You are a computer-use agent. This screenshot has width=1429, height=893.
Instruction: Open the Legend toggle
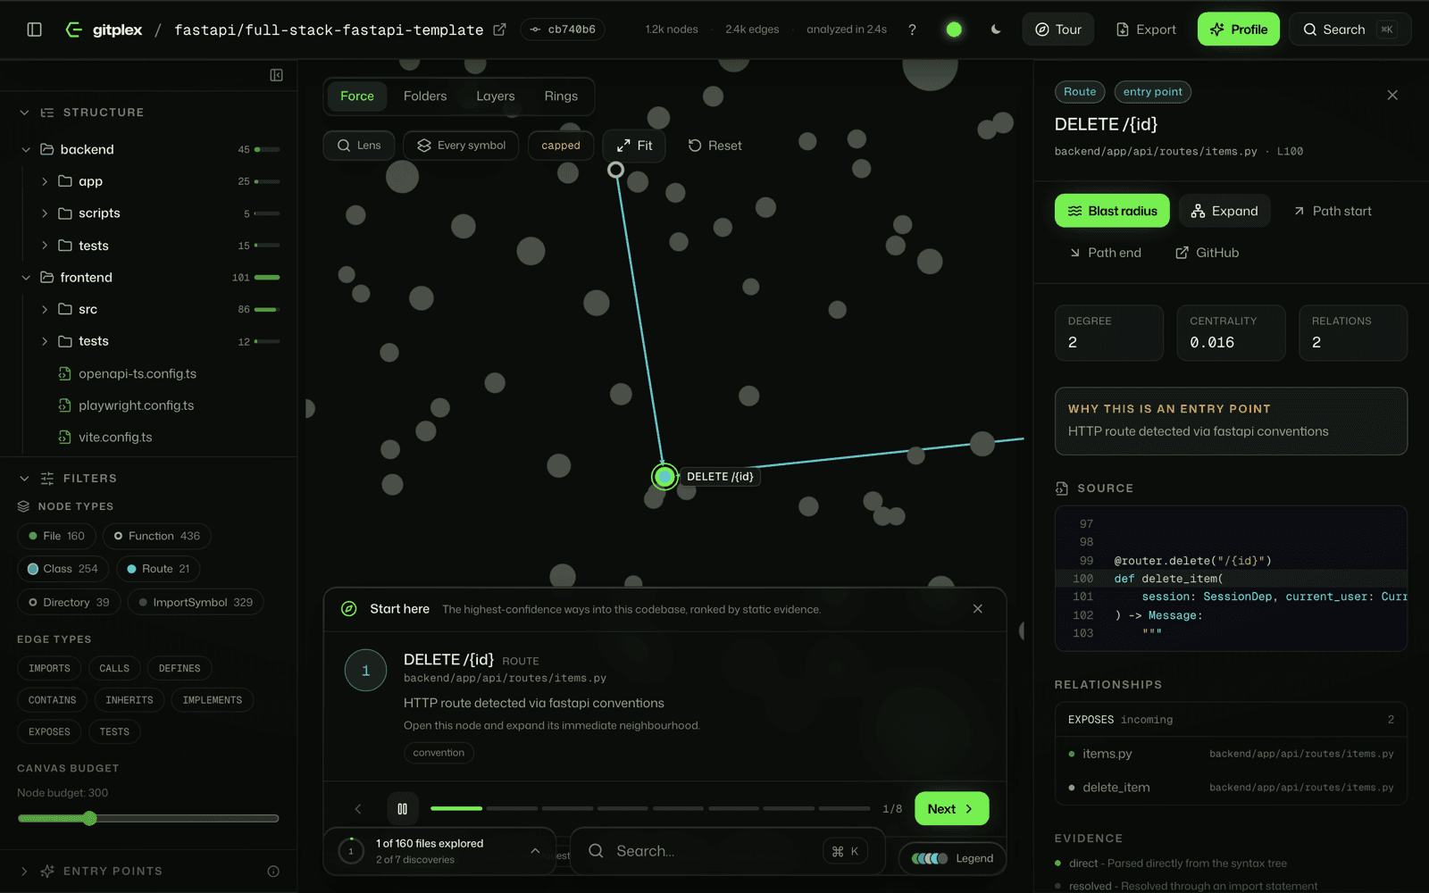(952, 858)
